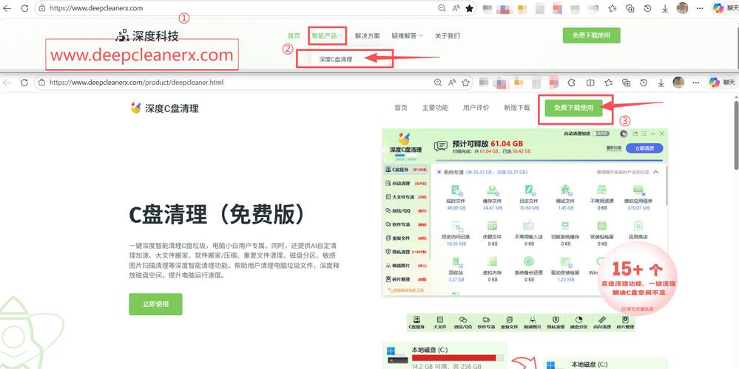Click the green 立即使用 button

(x=155, y=304)
